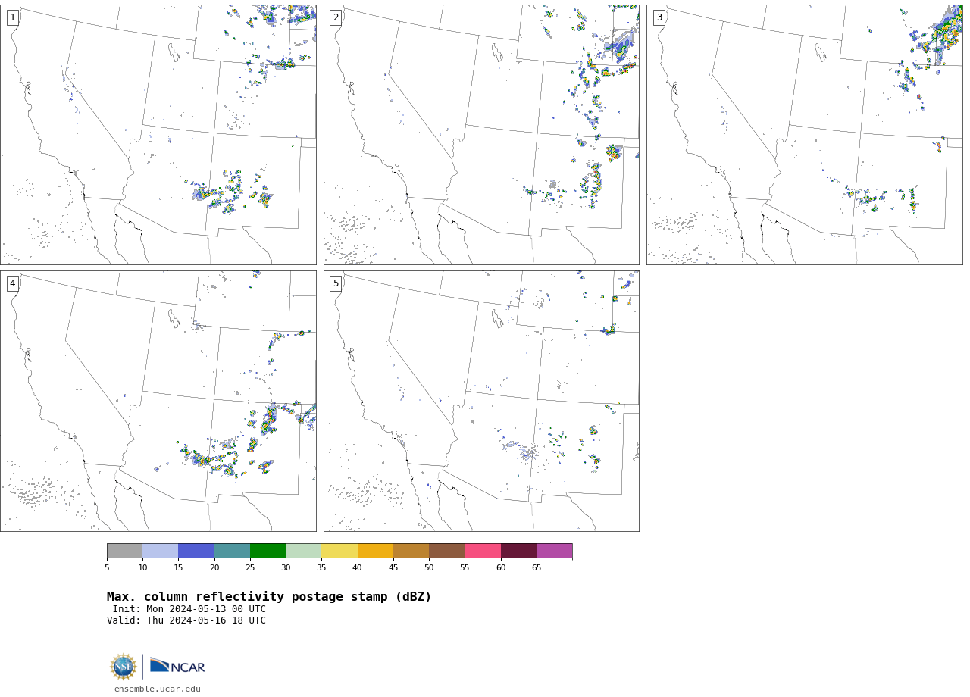Screen dimensions: 970x697
Task: Click the panel number 2 label
Action: (x=336, y=17)
